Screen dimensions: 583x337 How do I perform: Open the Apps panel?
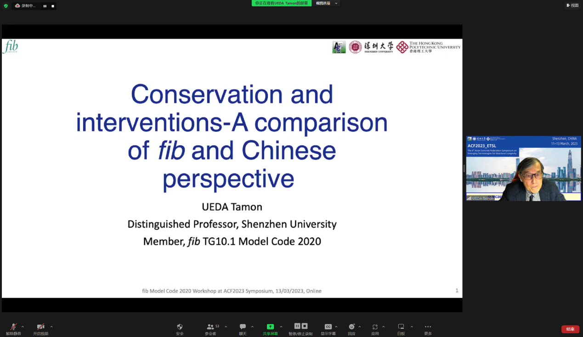375,327
